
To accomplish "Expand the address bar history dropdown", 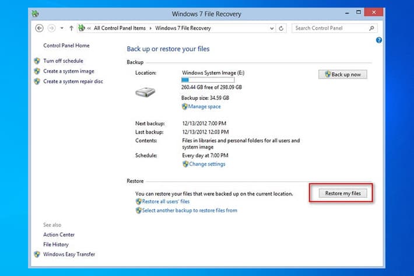I will tap(272, 28).
